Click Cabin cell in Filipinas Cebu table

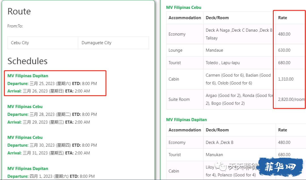click(x=185, y=79)
